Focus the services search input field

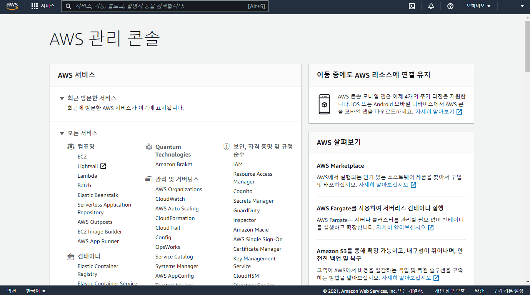(165, 6)
